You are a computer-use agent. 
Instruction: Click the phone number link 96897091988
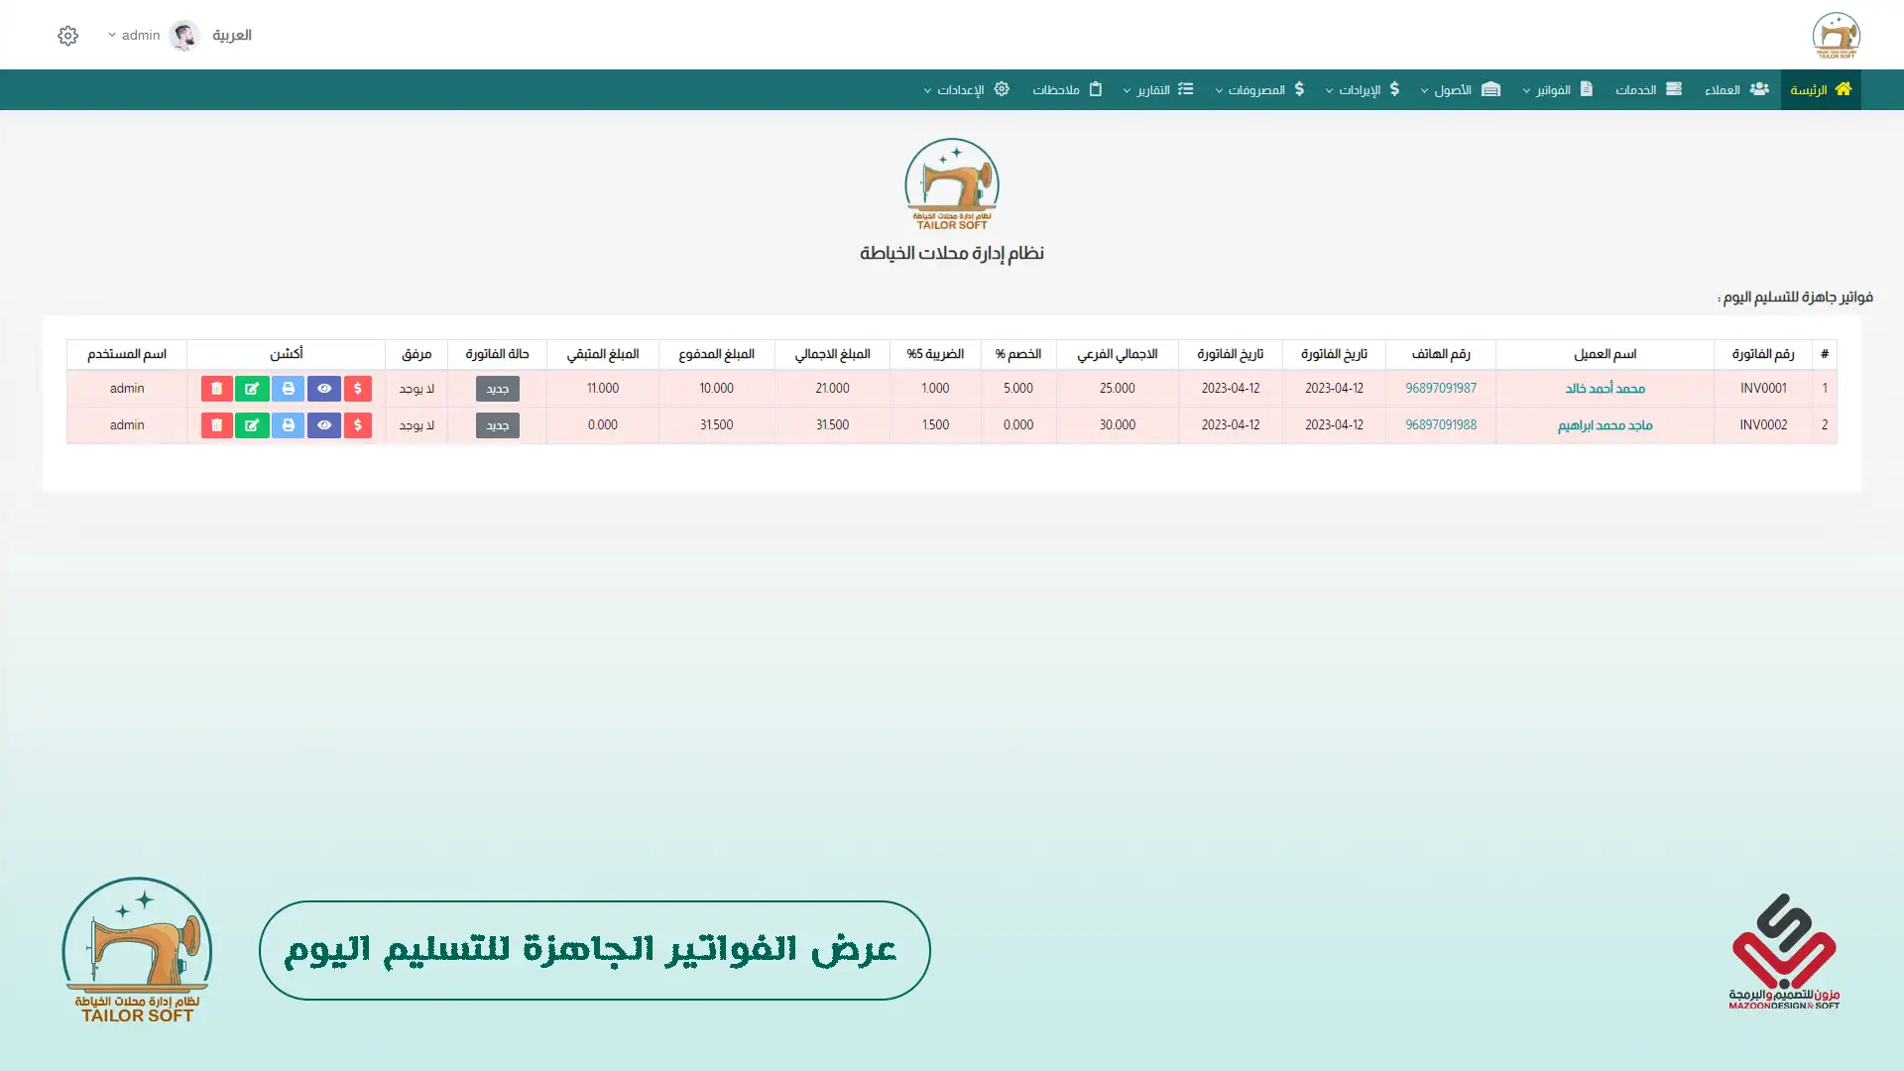[1440, 425]
